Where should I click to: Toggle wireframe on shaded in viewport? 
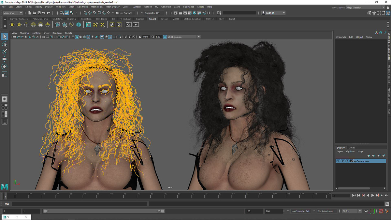click(84, 37)
